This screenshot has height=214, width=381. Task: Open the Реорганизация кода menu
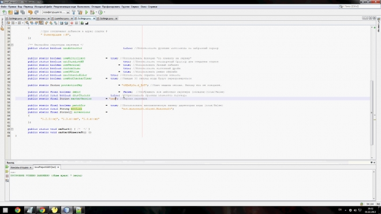click(65, 7)
